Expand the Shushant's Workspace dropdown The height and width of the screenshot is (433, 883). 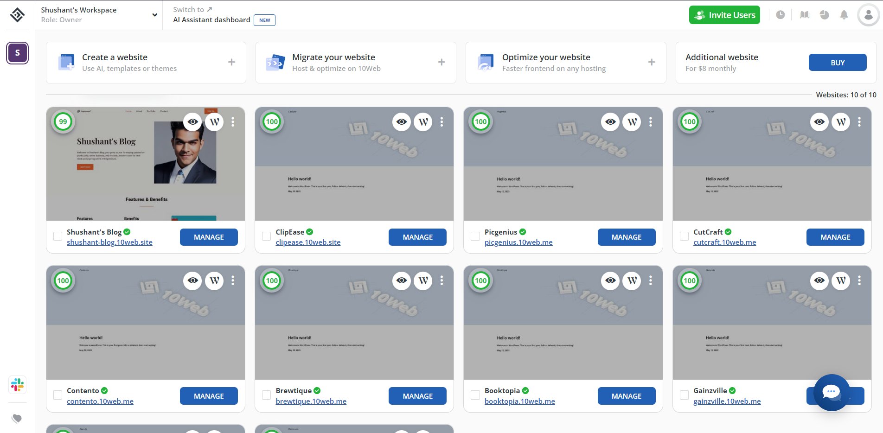tap(154, 15)
